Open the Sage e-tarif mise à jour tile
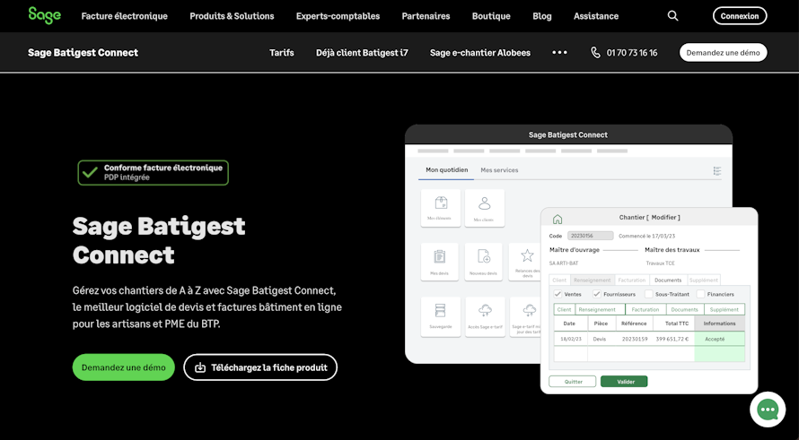 tap(526, 316)
